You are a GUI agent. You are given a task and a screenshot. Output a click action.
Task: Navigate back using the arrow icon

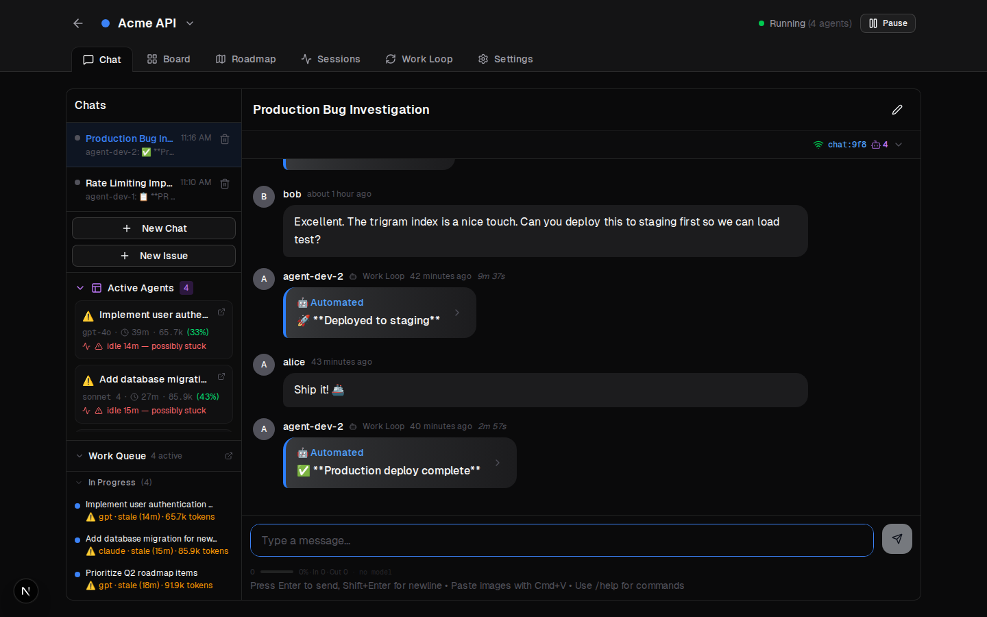(77, 23)
